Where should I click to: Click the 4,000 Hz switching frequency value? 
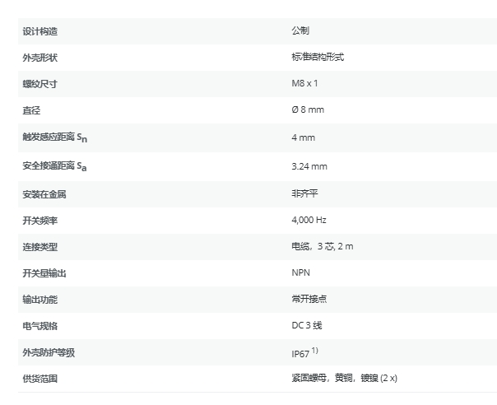[x=309, y=220]
